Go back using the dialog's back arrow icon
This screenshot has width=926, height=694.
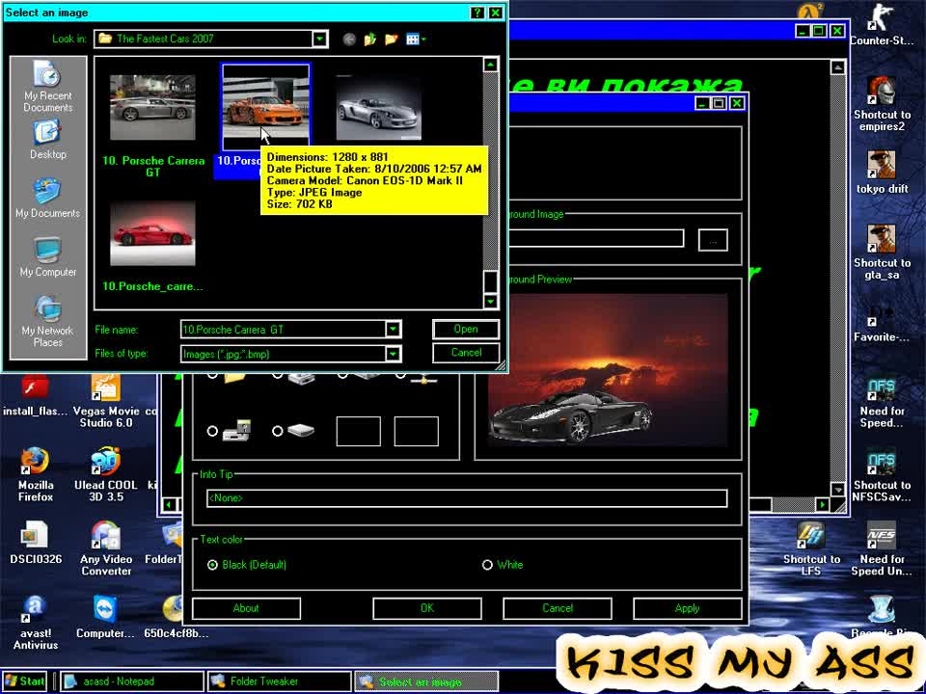349,40
